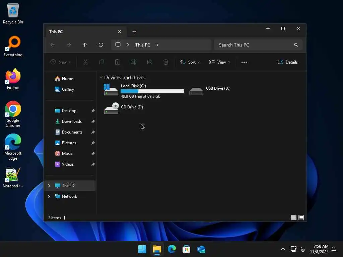Unpin Desktop via its pin icon
This screenshot has width=343, height=257.
tap(93, 111)
